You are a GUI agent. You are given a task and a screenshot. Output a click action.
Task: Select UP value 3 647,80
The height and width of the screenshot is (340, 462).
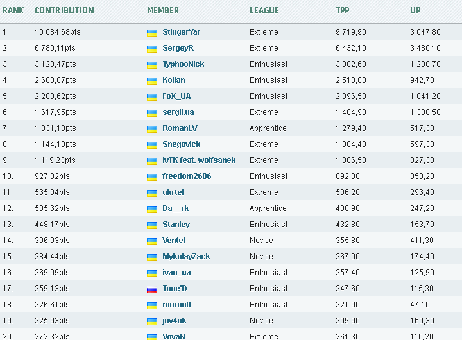[x=425, y=32]
